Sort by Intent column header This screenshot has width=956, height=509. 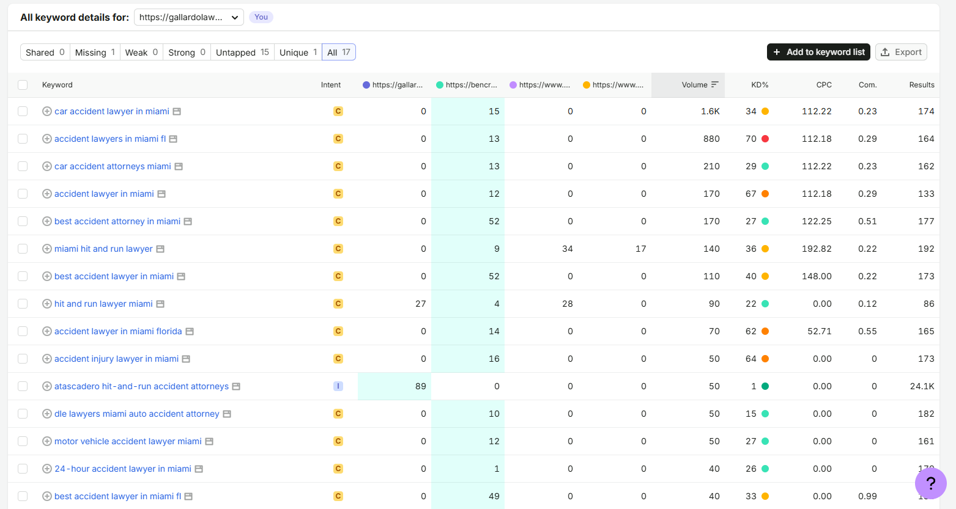click(331, 85)
